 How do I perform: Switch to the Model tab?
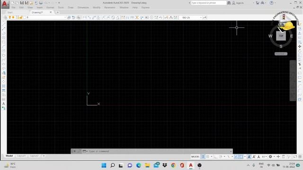coord(9,156)
